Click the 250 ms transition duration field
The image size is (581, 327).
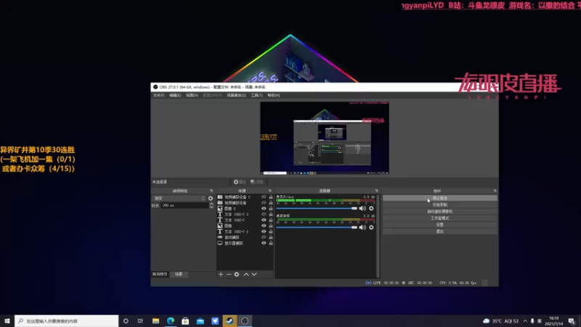coord(184,206)
